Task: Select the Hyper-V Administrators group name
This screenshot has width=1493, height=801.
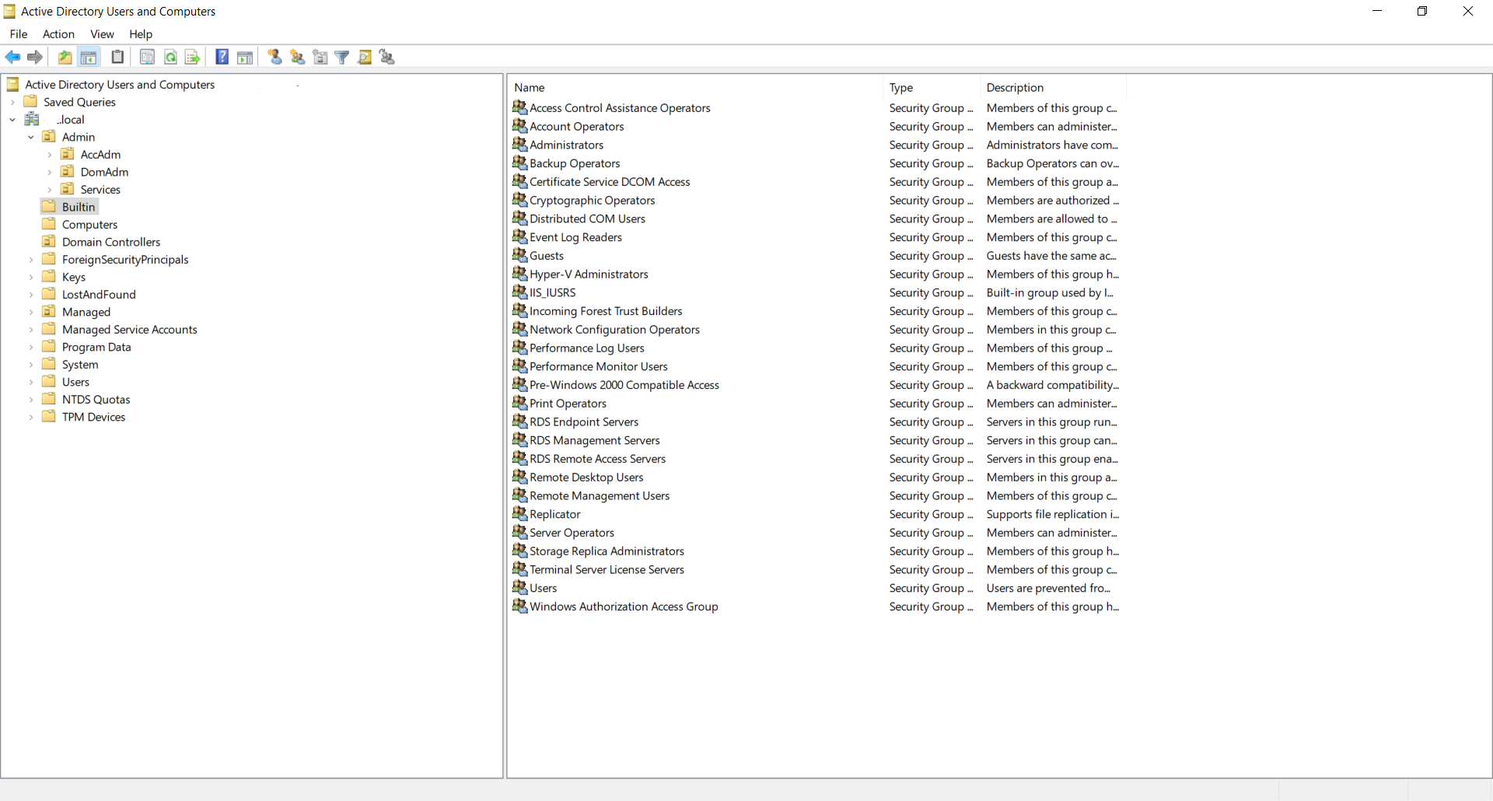Action: pyautogui.click(x=589, y=275)
